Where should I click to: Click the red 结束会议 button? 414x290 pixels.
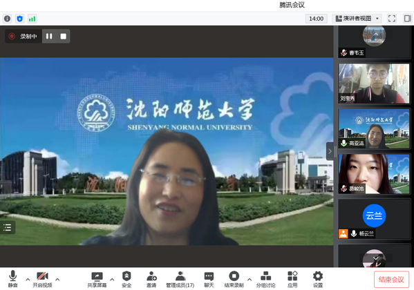[391, 279]
